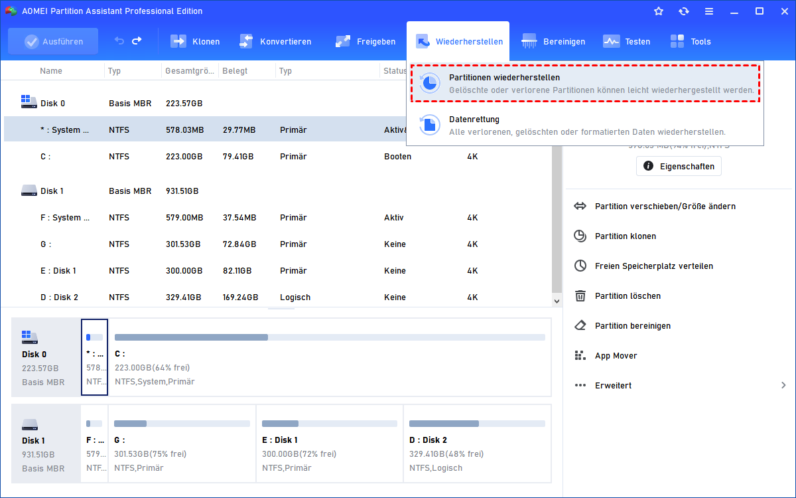This screenshot has height=498, width=796.
Task: Click the Partitionen wiederherstellen pie icon
Action: click(430, 83)
